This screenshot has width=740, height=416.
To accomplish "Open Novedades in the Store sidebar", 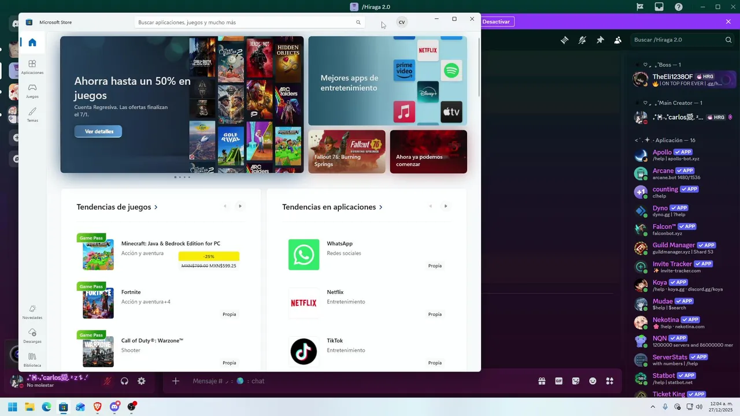I will (32, 312).
